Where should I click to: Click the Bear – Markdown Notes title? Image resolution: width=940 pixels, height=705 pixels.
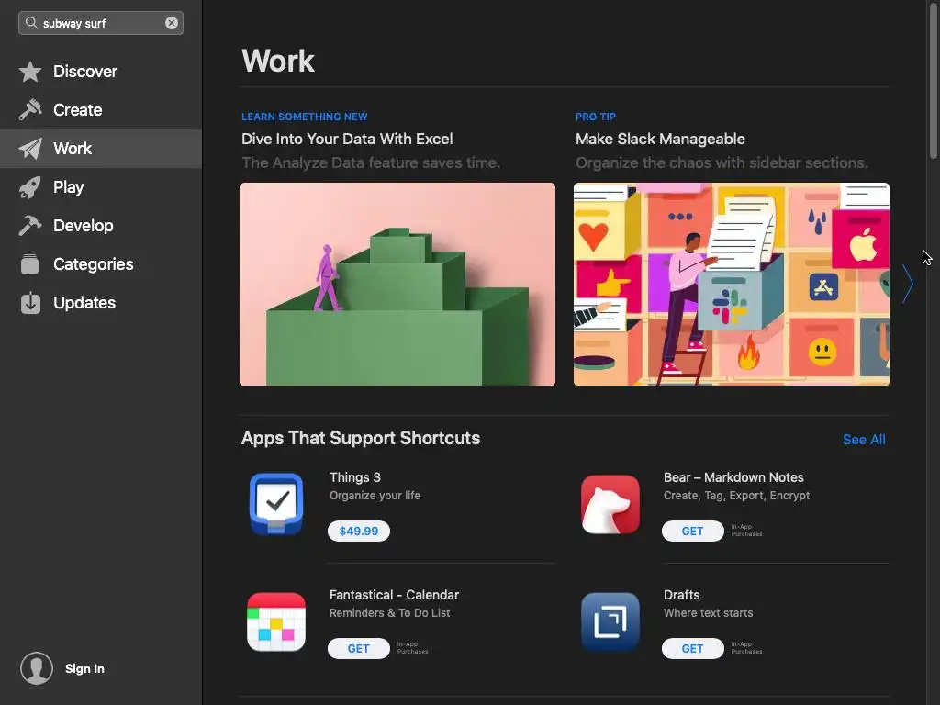(x=733, y=477)
